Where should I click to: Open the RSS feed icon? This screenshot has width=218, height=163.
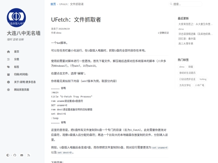[x=29, y=155]
